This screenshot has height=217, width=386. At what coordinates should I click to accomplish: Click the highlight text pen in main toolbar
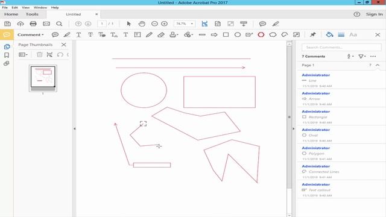tap(276, 24)
